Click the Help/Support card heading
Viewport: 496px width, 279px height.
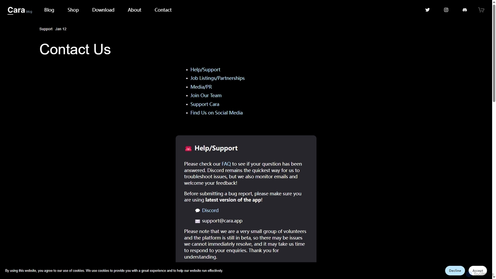216,148
